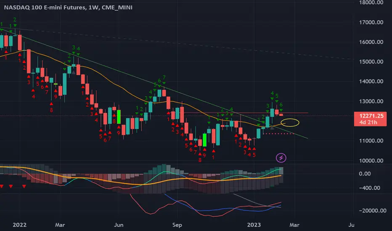Viewport: 392px width, 231px height.
Task: Click the Mar label following 2023
Action: click(x=294, y=225)
